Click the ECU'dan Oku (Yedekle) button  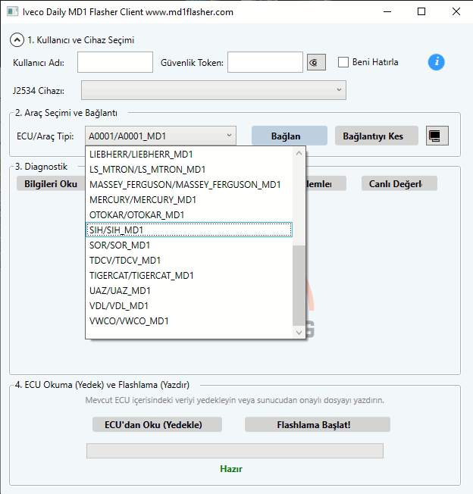(x=157, y=425)
